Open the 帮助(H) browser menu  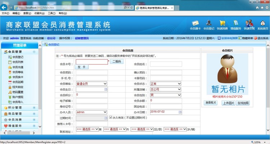(63, 13)
